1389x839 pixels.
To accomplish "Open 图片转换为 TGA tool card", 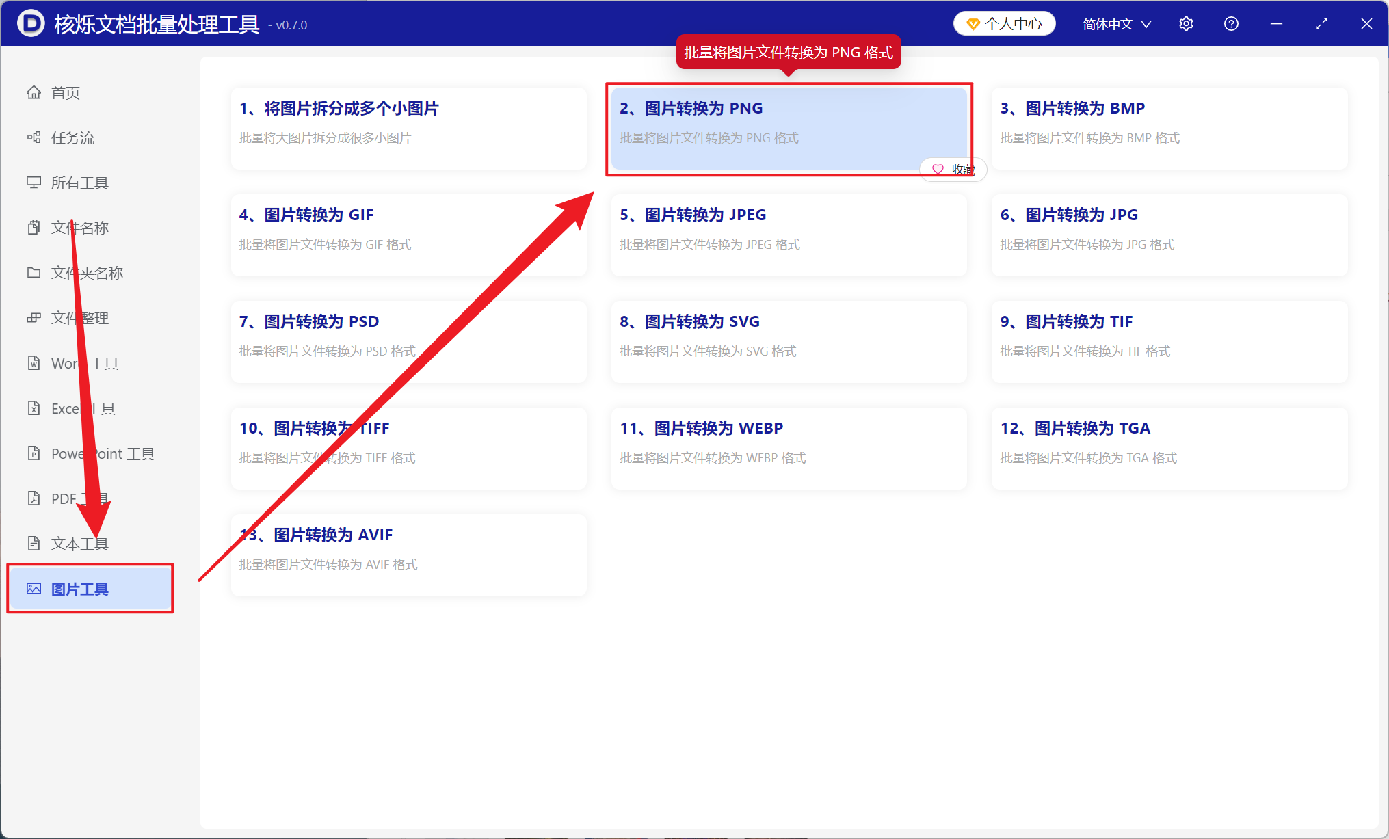I will pos(1169,449).
